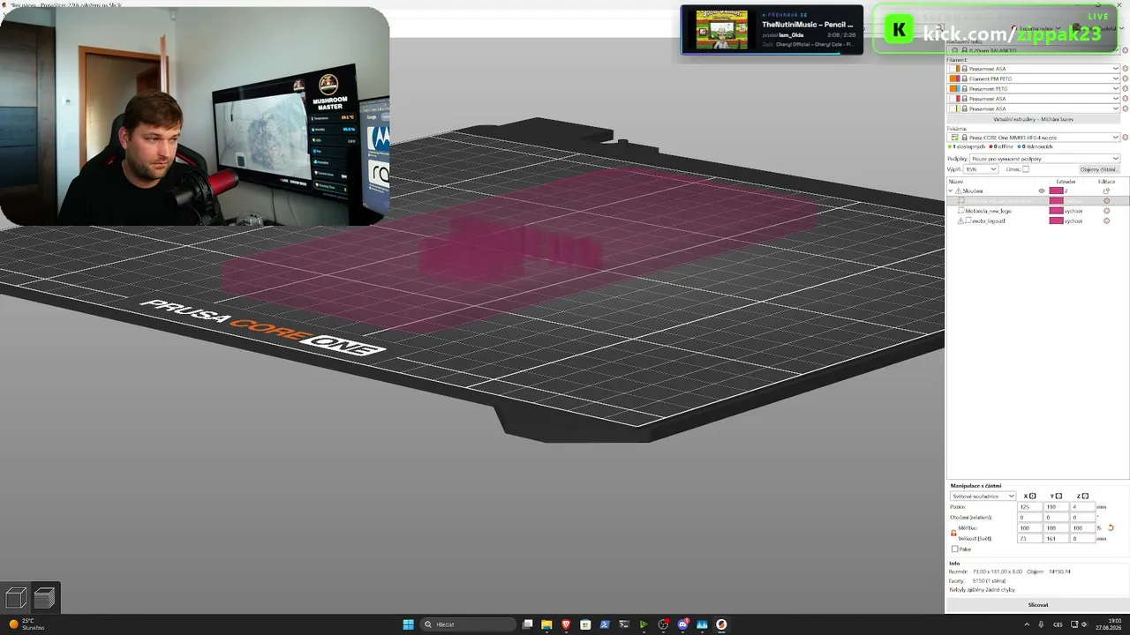Click the Velikost X field showing 73
Image resolution: width=1130 pixels, height=635 pixels.
click(1029, 538)
